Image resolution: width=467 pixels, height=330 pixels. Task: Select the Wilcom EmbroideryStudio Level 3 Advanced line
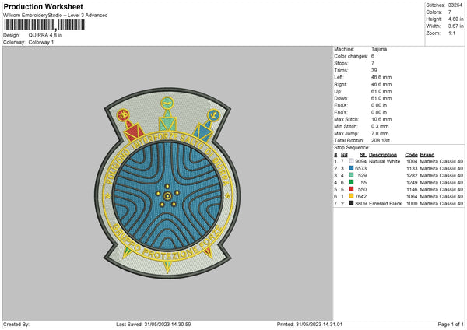tap(55, 16)
